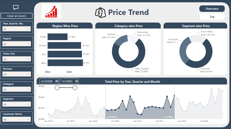Image resolution: width=231 pixels, height=129 pixels.
Task: Click the left handle of date range slider
Action: click(57, 88)
